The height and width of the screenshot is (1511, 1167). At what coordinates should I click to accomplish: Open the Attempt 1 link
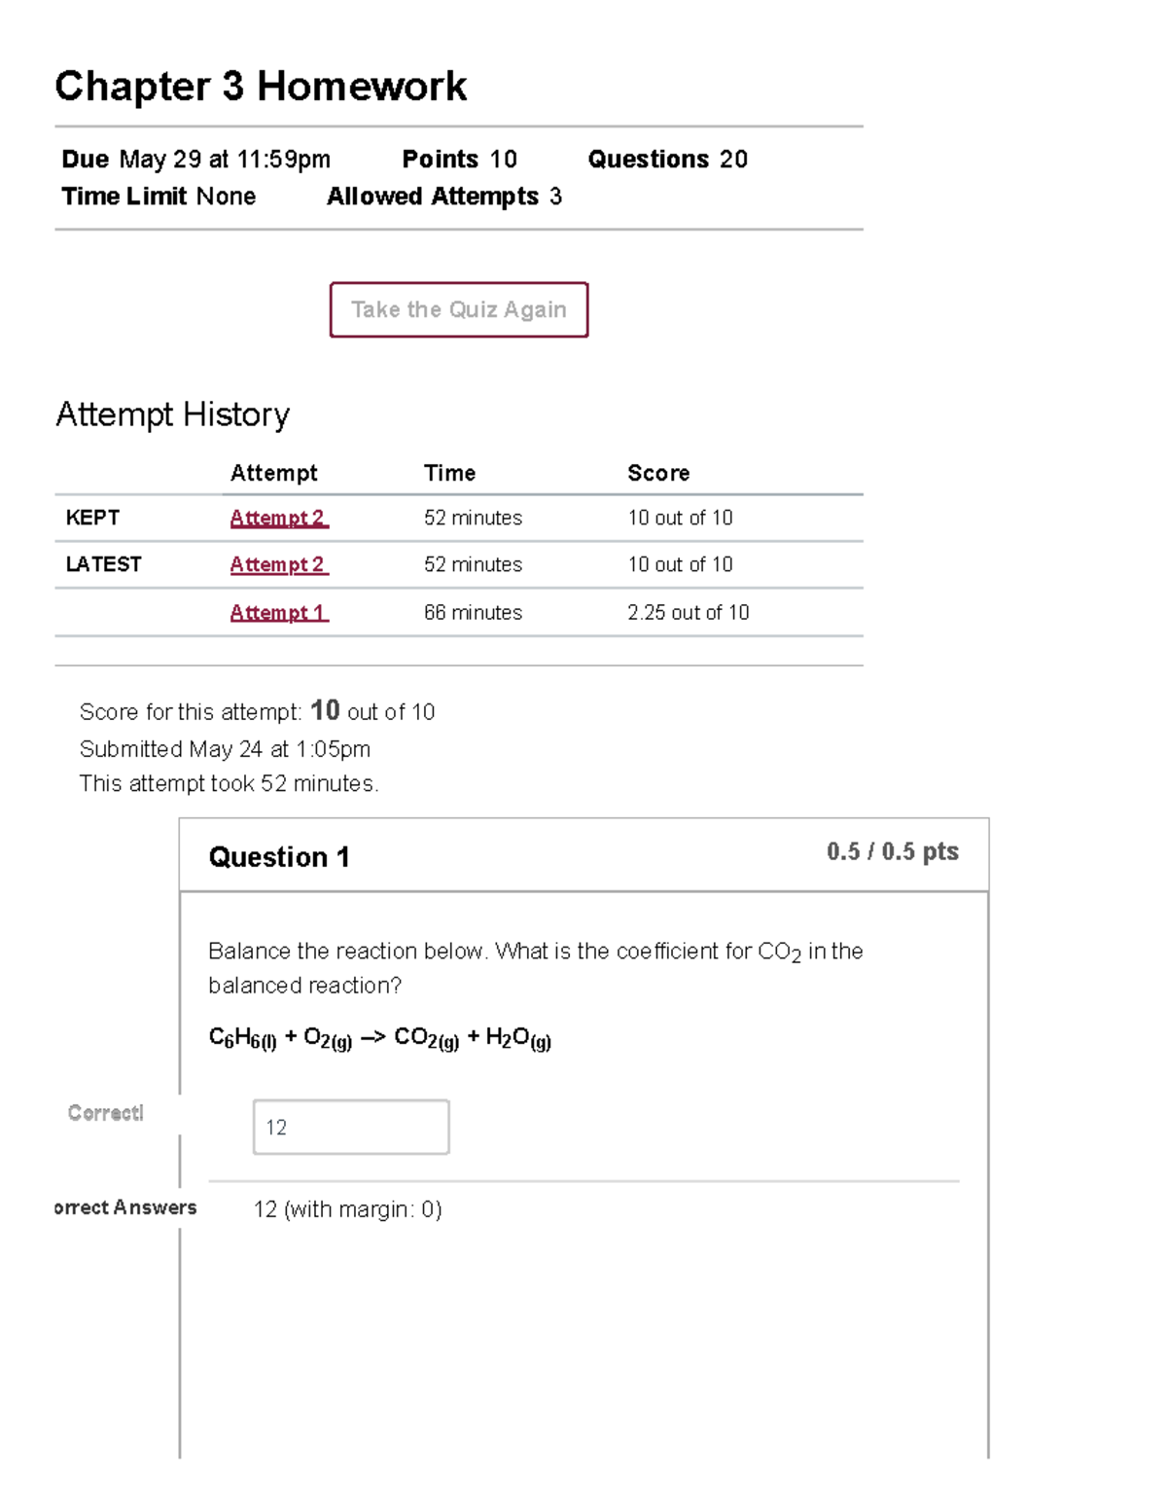click(x=278, y=612)
